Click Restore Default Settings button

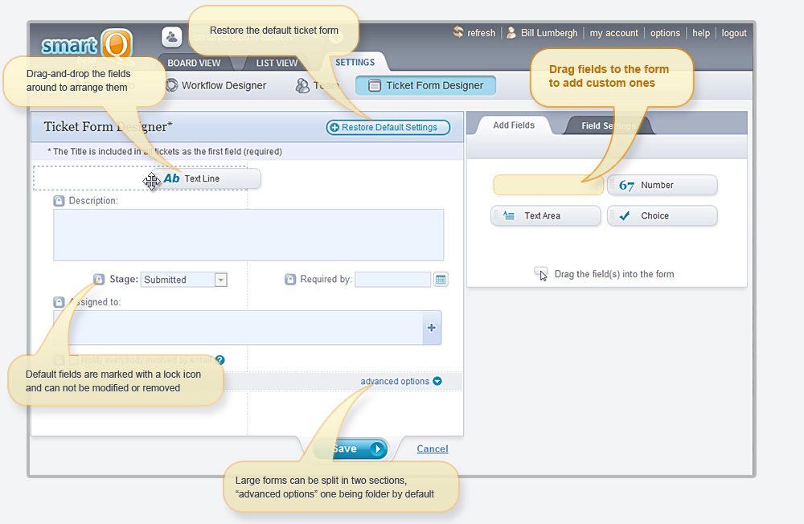pos(388,127)
